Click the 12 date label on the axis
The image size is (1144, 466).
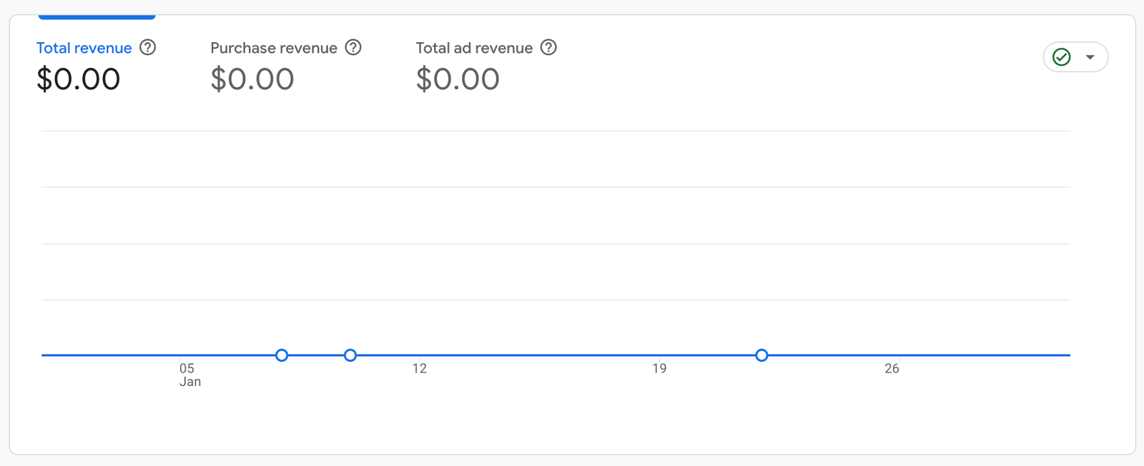pyautogui.click(x=420, y=368)
